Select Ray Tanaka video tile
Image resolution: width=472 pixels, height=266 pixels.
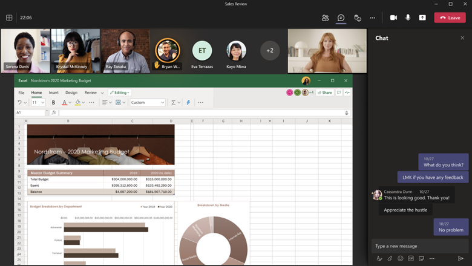[125, 51]
